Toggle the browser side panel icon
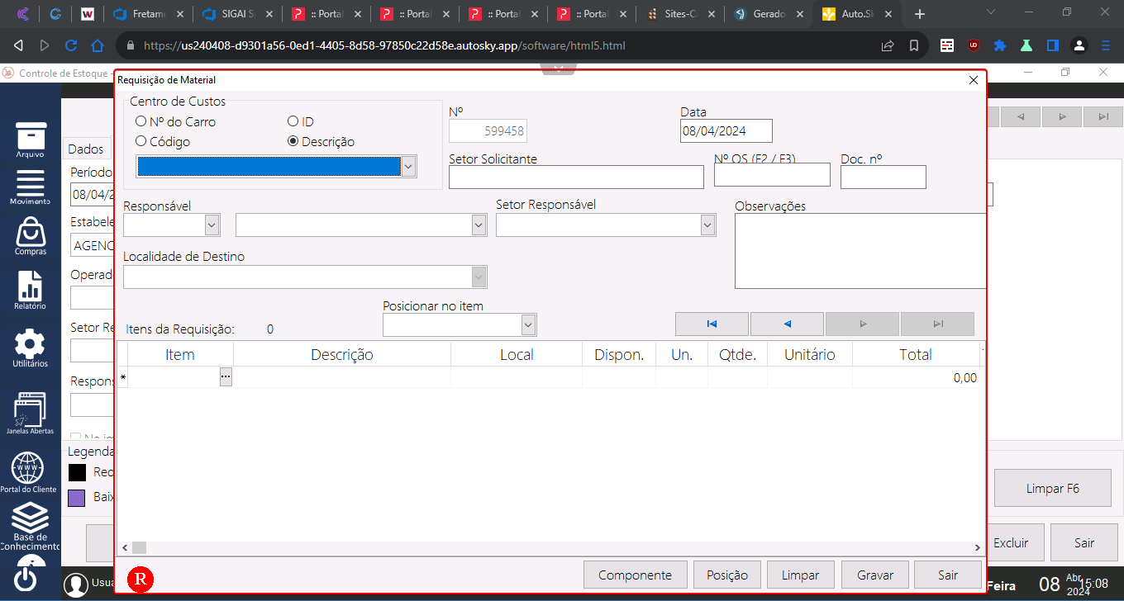Viewport: 1124px width, 601px height. (1053, 45)
